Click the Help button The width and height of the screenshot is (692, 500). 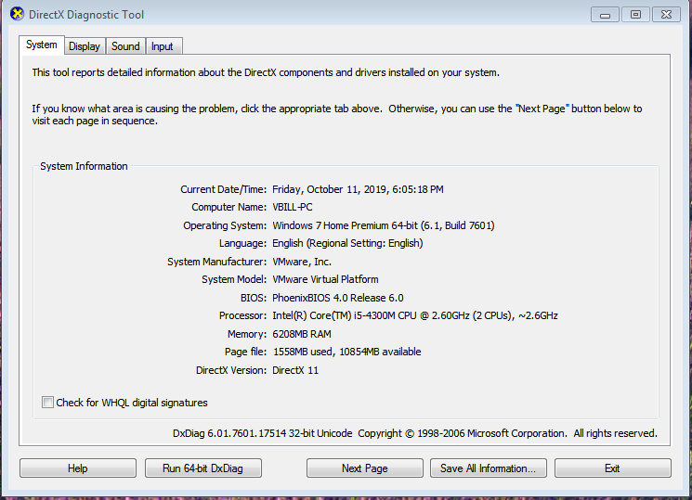click(x=78, y=468)
